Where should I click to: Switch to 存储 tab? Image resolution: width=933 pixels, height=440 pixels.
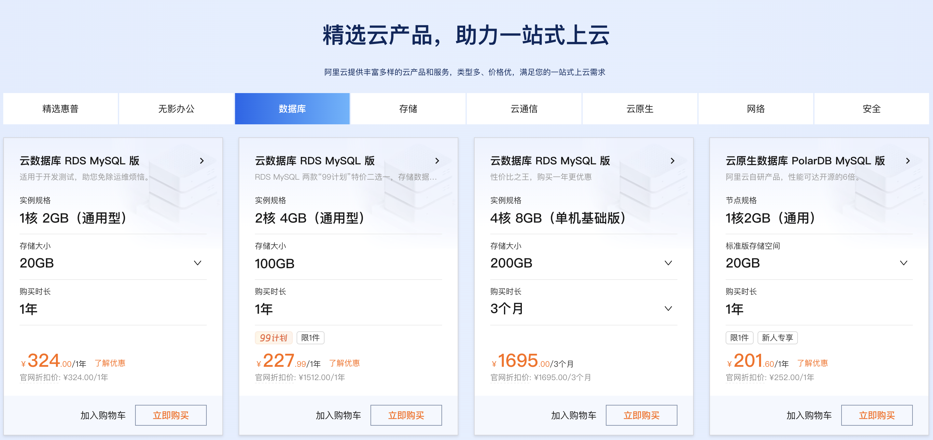[x=408, y=109]
